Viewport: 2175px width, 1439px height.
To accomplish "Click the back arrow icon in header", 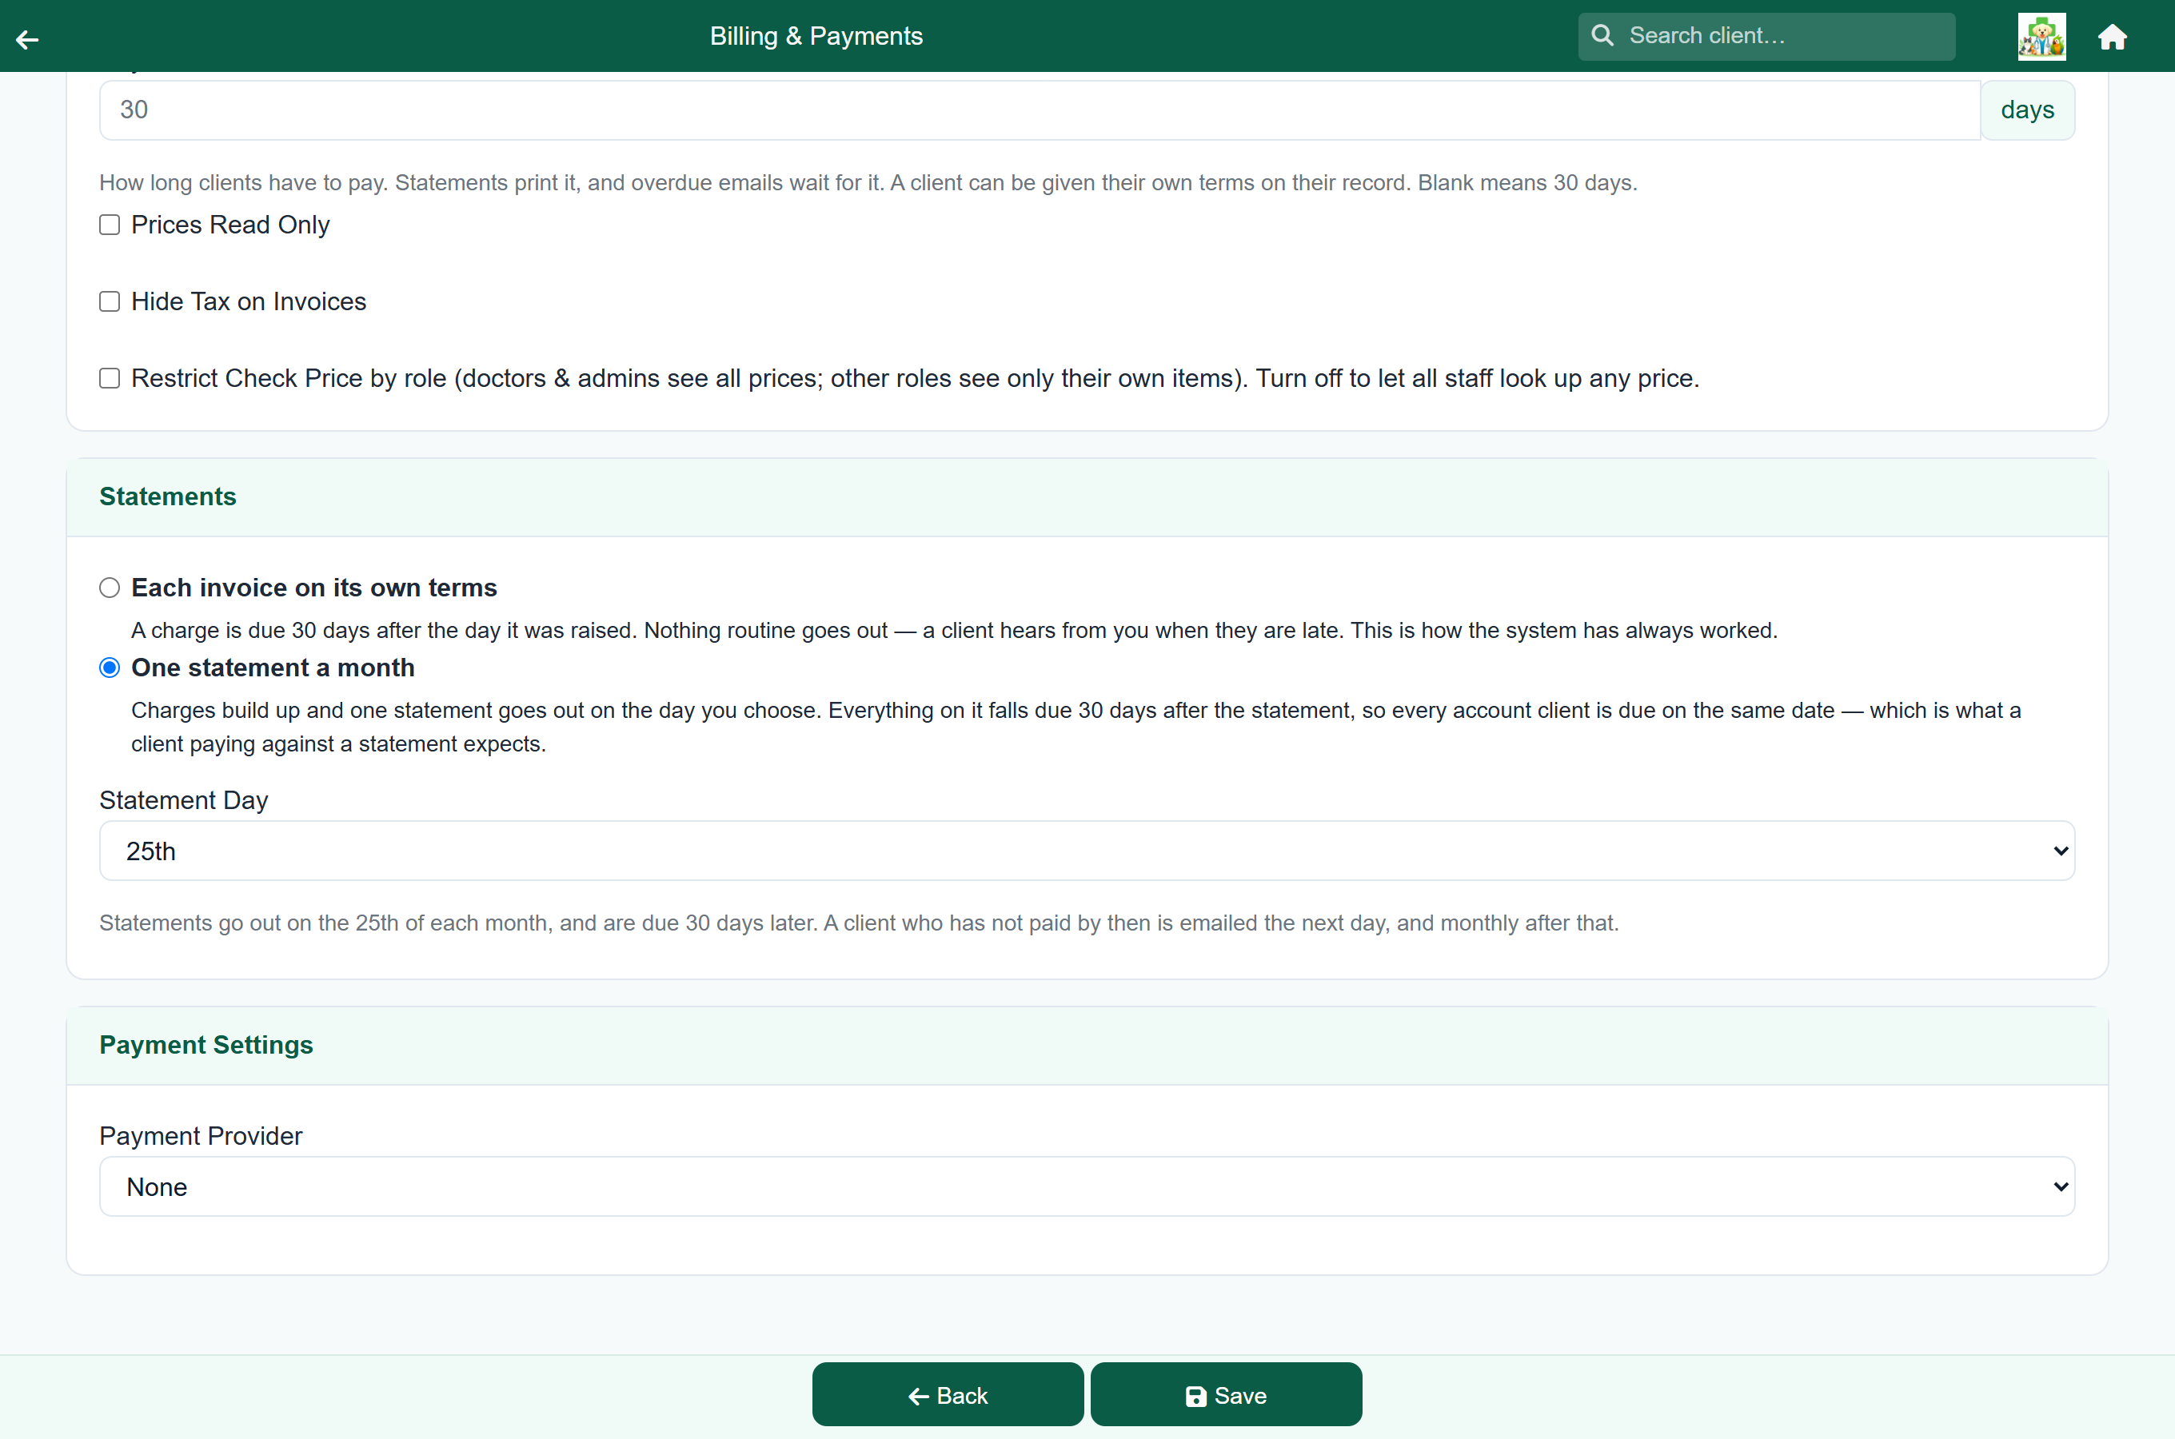I will tap(27, 38).
